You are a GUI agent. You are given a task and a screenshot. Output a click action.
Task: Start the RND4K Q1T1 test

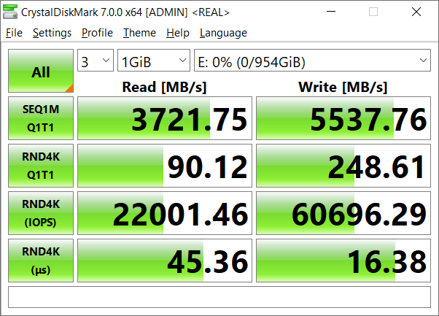point(41,166)
